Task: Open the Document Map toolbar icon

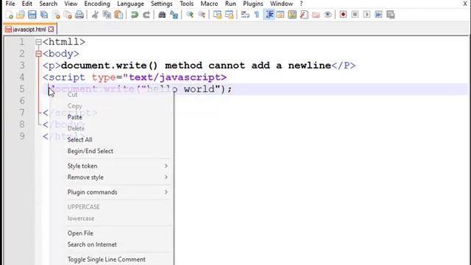Action: click(292, 15)
